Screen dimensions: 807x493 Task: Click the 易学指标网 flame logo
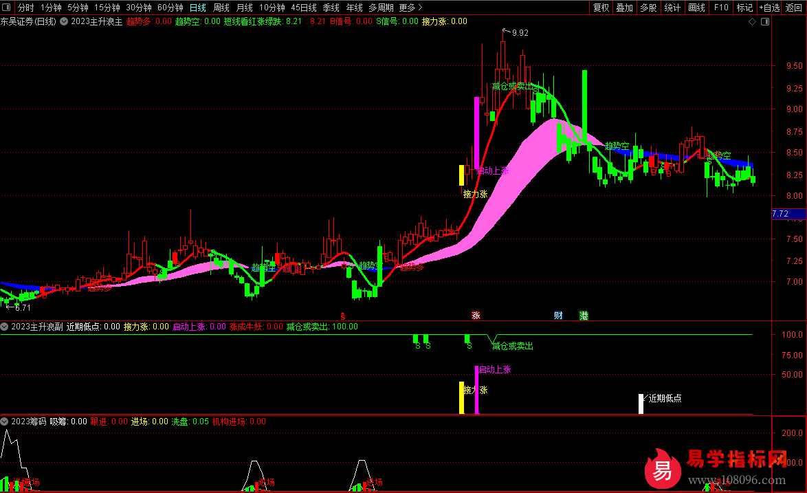[x=663, y=469]
